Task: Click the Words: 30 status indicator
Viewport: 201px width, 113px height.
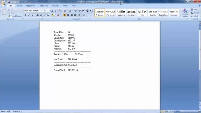Action: click(16, 111)
